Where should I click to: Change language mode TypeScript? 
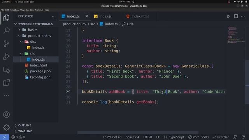point(176,137)
